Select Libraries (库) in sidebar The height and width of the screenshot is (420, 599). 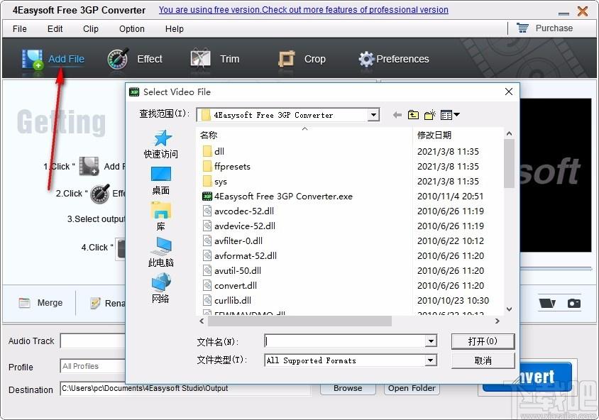[x=161, y=216]
